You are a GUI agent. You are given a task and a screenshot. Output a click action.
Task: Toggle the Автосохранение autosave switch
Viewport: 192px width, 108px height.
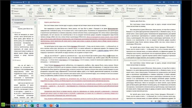tap(25, 2)
